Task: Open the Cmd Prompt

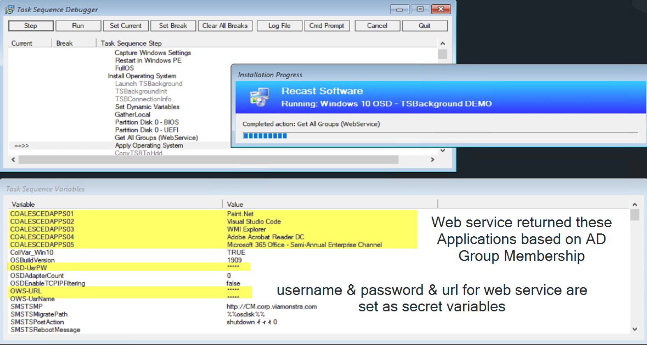Action: coord(327,26)
